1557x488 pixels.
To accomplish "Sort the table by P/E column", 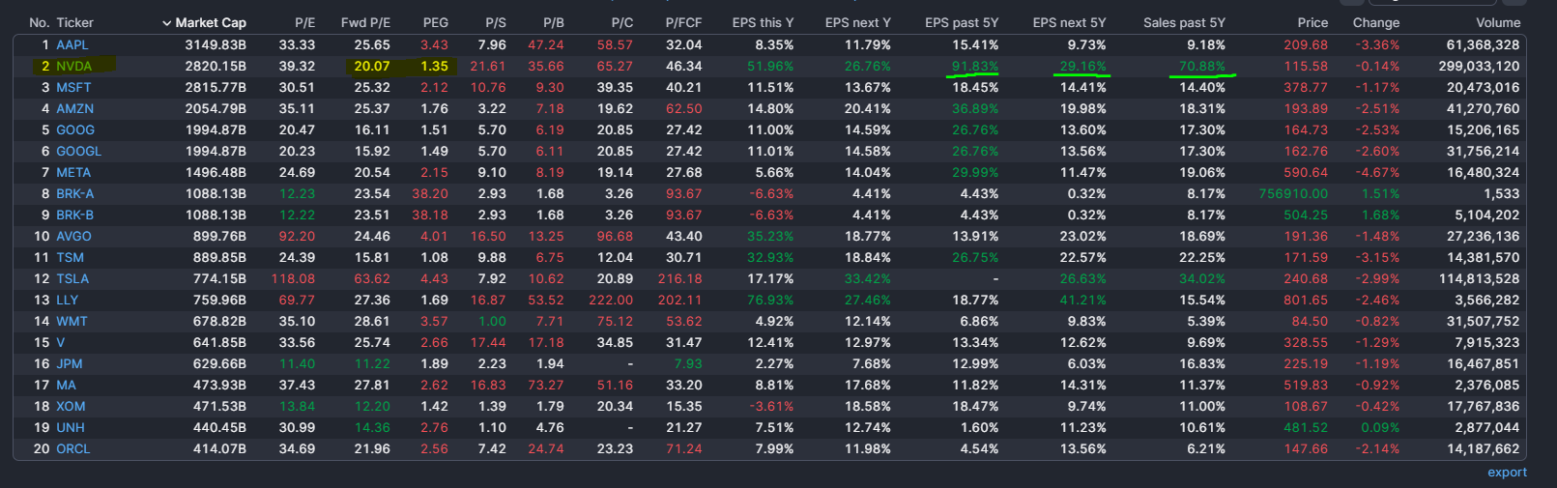I will tap(304, 22).
